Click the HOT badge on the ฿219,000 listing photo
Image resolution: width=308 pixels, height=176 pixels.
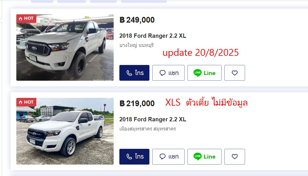click(26, 102)
